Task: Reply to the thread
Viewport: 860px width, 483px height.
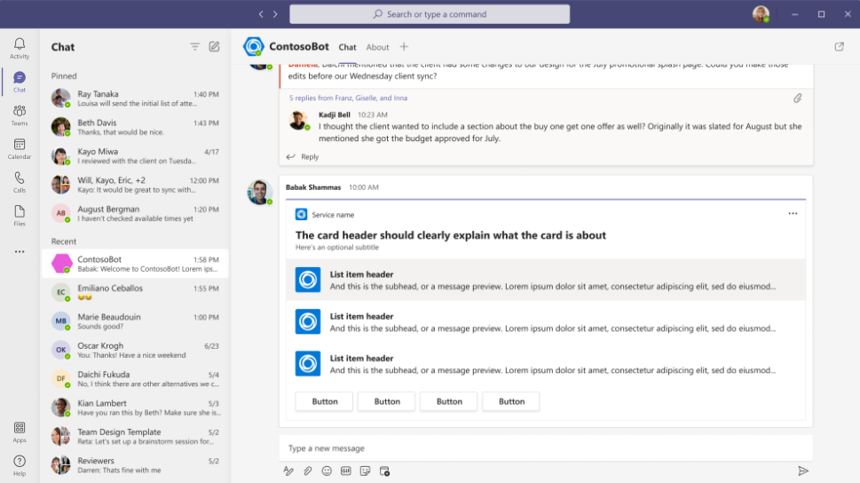Action: pyautogui.click(x=303, y=157)
